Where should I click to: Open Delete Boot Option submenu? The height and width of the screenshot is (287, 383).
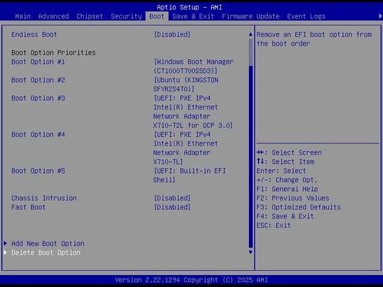(46, 252)
